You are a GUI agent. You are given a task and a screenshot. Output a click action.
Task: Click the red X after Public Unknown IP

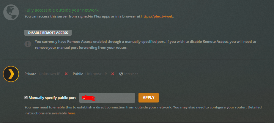[x=113, y=74]
